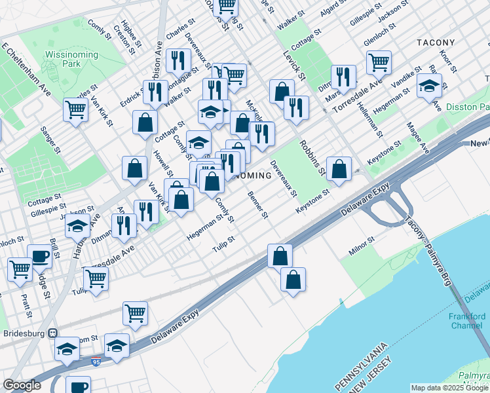Select the grocery cart marker left of Bridge St
Image resolution: width=490 pixels, height=393 pixels.
(20, 272)
